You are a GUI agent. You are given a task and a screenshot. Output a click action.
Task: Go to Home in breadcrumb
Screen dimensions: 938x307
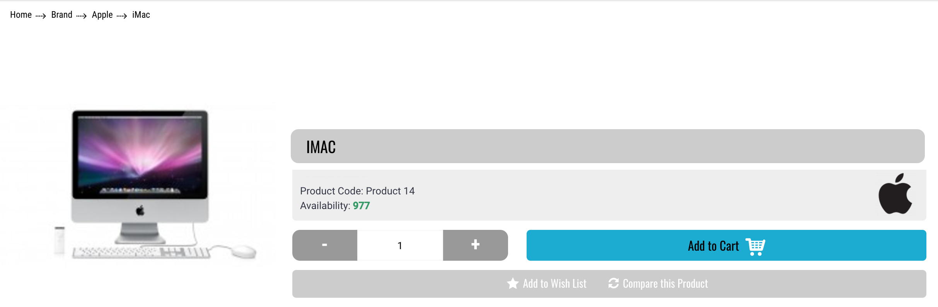click(21, 15)
